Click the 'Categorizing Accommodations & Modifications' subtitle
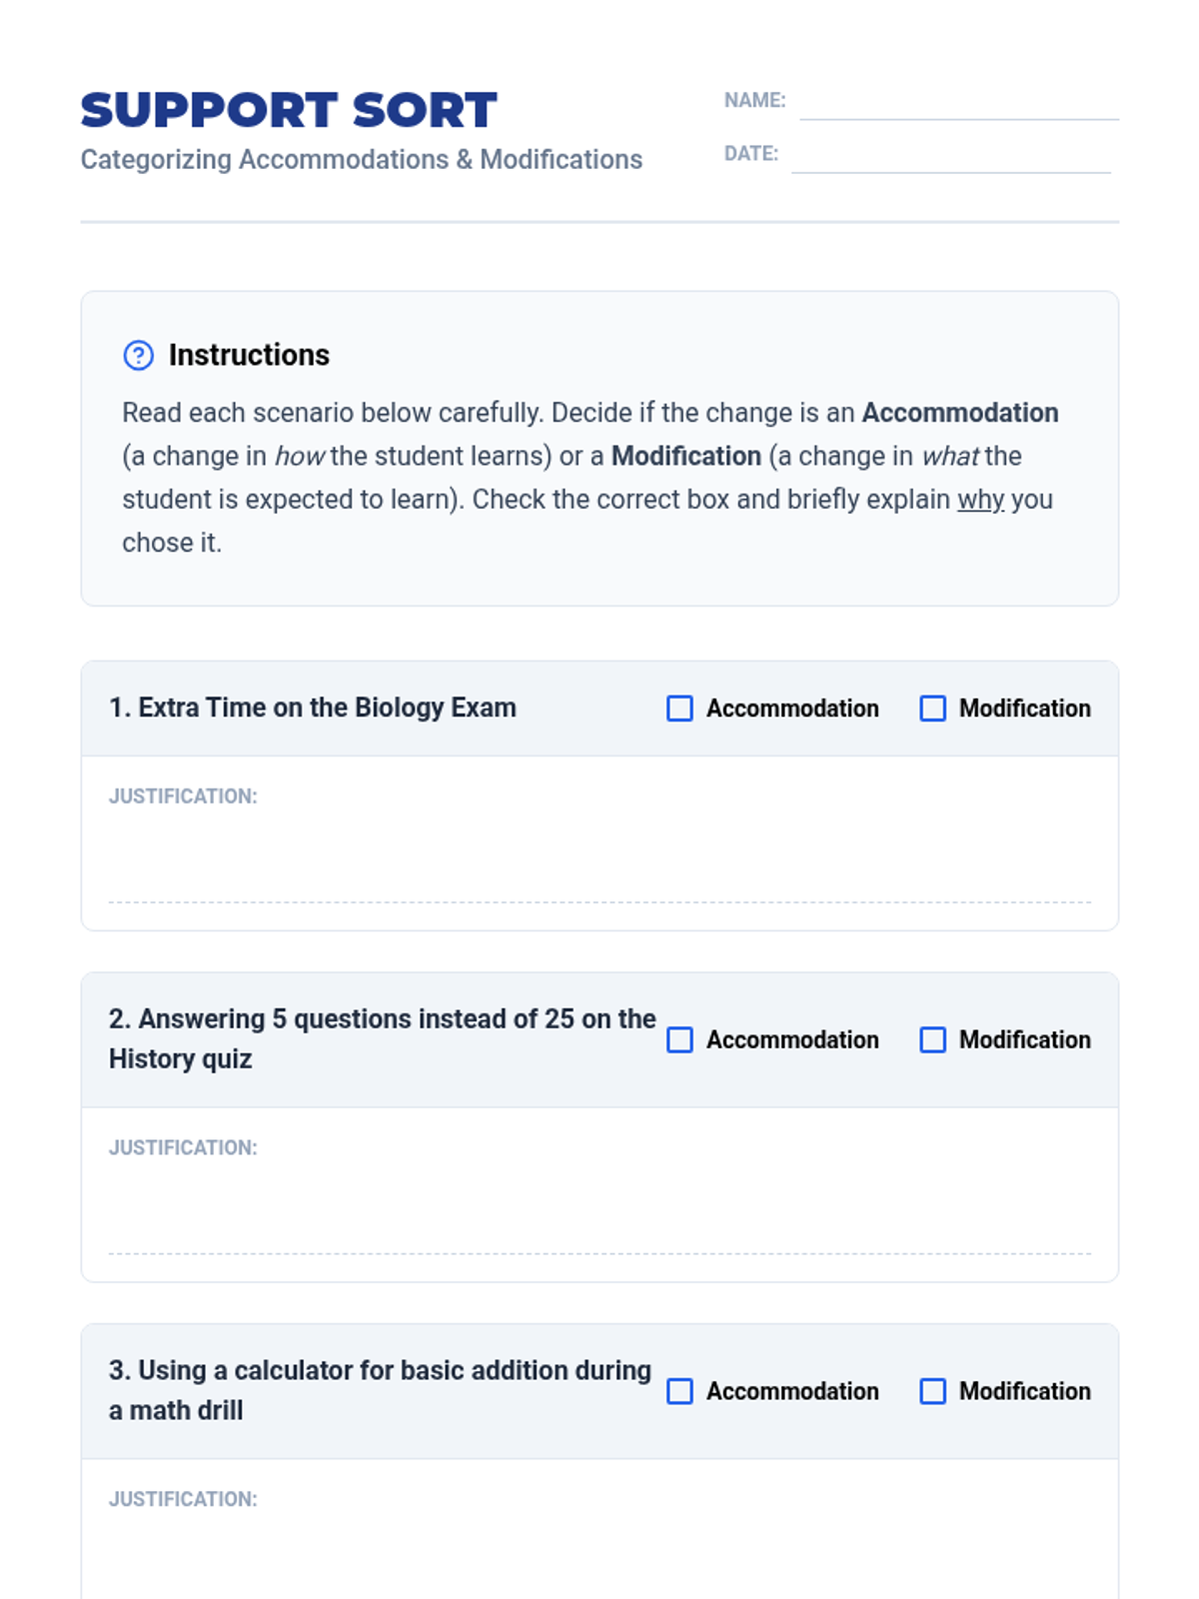The image size is (1199, 1599). (x=361, y=160)
